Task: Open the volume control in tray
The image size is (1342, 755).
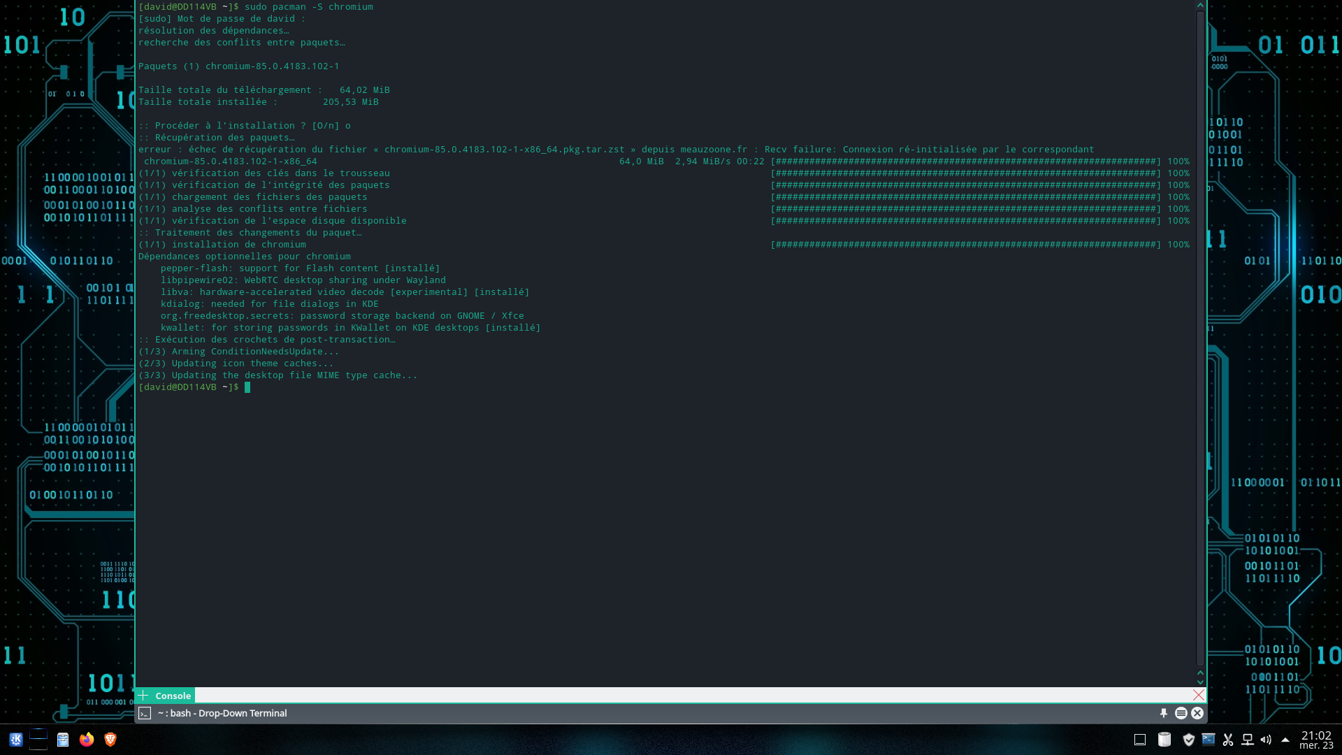Action: pos(1266,740)
